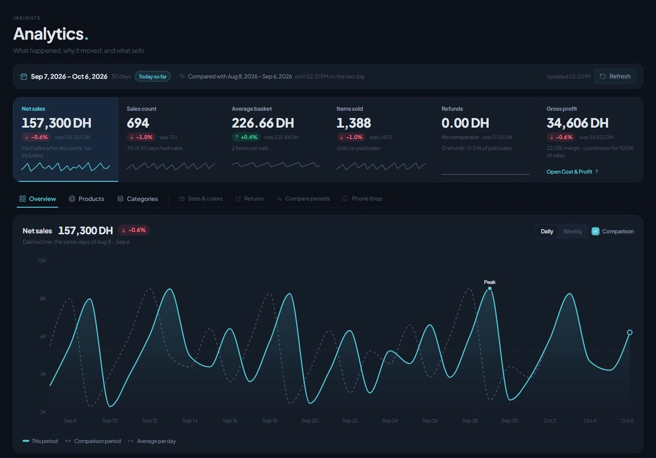Screen dimensions: 656x458
Task: Click the Categories layers icon
Action: (120, 199)
